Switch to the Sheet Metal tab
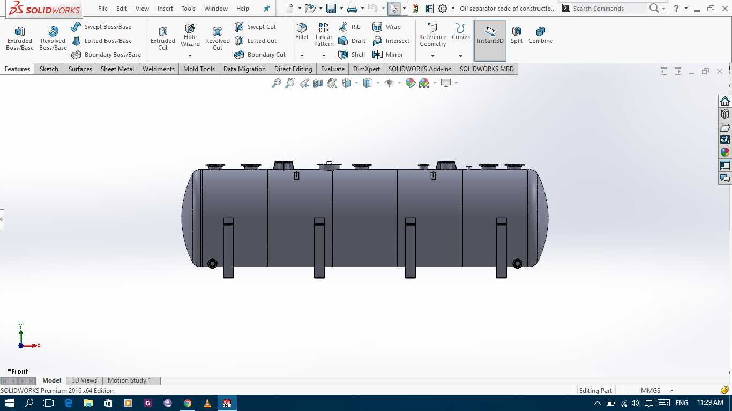732x411 pixels. point(117,69)
